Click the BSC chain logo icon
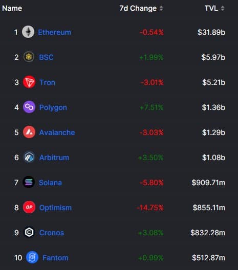This screenshot has height=270, width=238. coord(29,57)
